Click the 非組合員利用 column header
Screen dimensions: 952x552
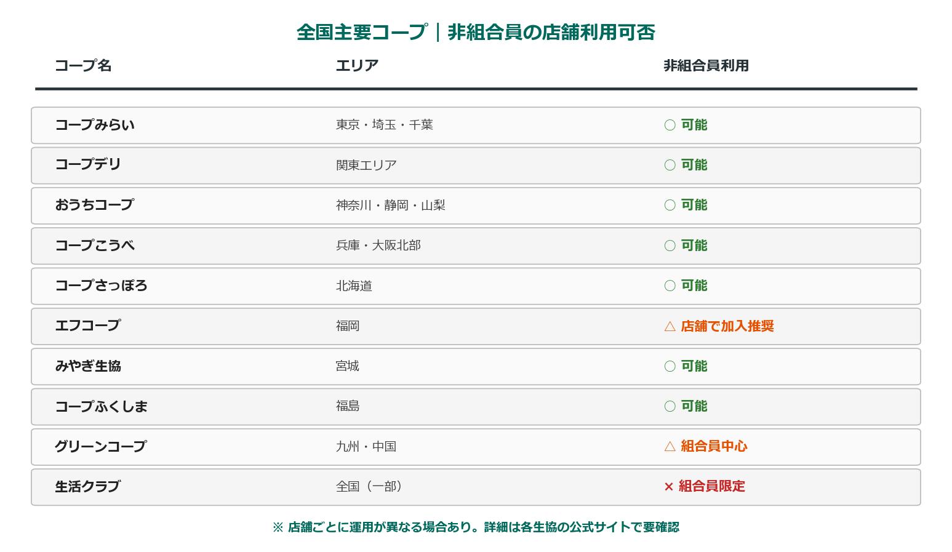pyautogui.click(x=706, y=65)
